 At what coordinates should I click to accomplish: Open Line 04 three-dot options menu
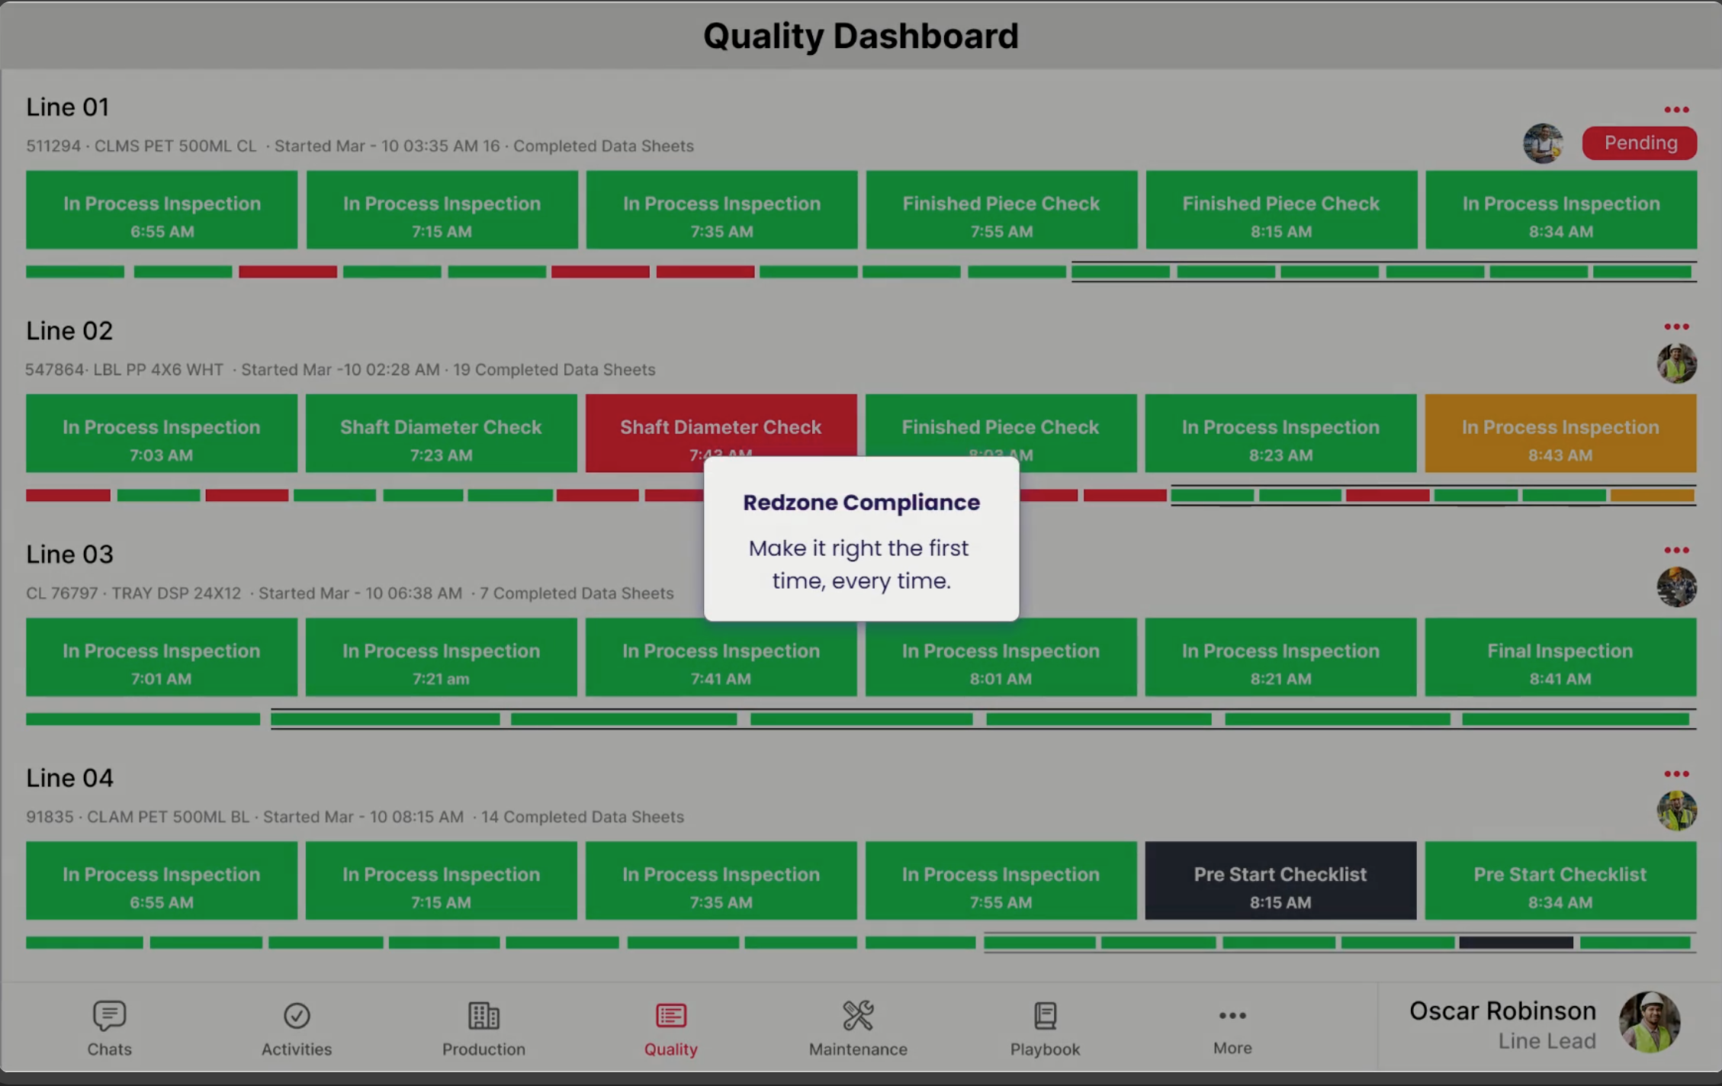1676,774
